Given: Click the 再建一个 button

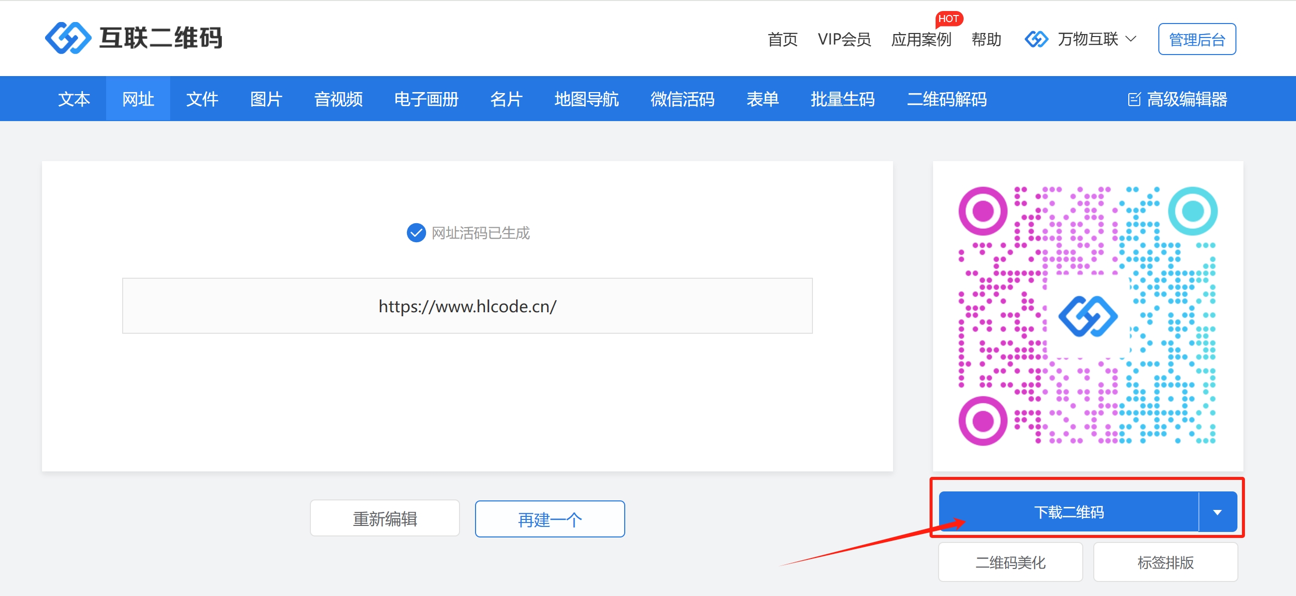Looking at the screenshot, I should [x=550, y=519].
